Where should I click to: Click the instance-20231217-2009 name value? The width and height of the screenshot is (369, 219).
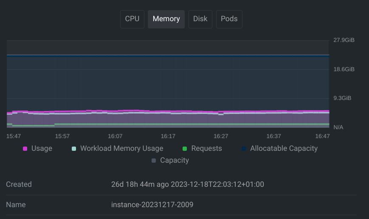point(152,205)
